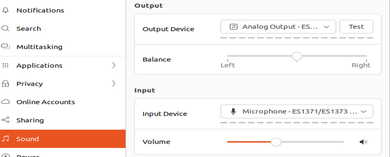The height and width of the screenshot is (157, 390).
Task: Expand the Applications settings chevron
Action: (114, 65)
